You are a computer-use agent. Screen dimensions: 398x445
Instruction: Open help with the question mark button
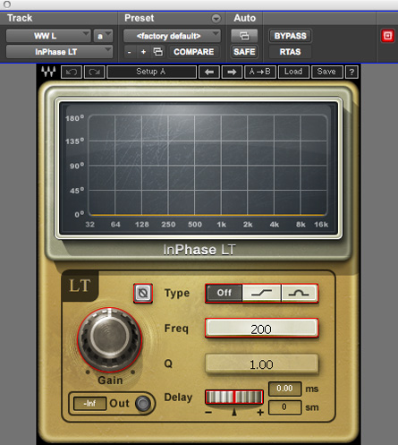tap(351, 73)
